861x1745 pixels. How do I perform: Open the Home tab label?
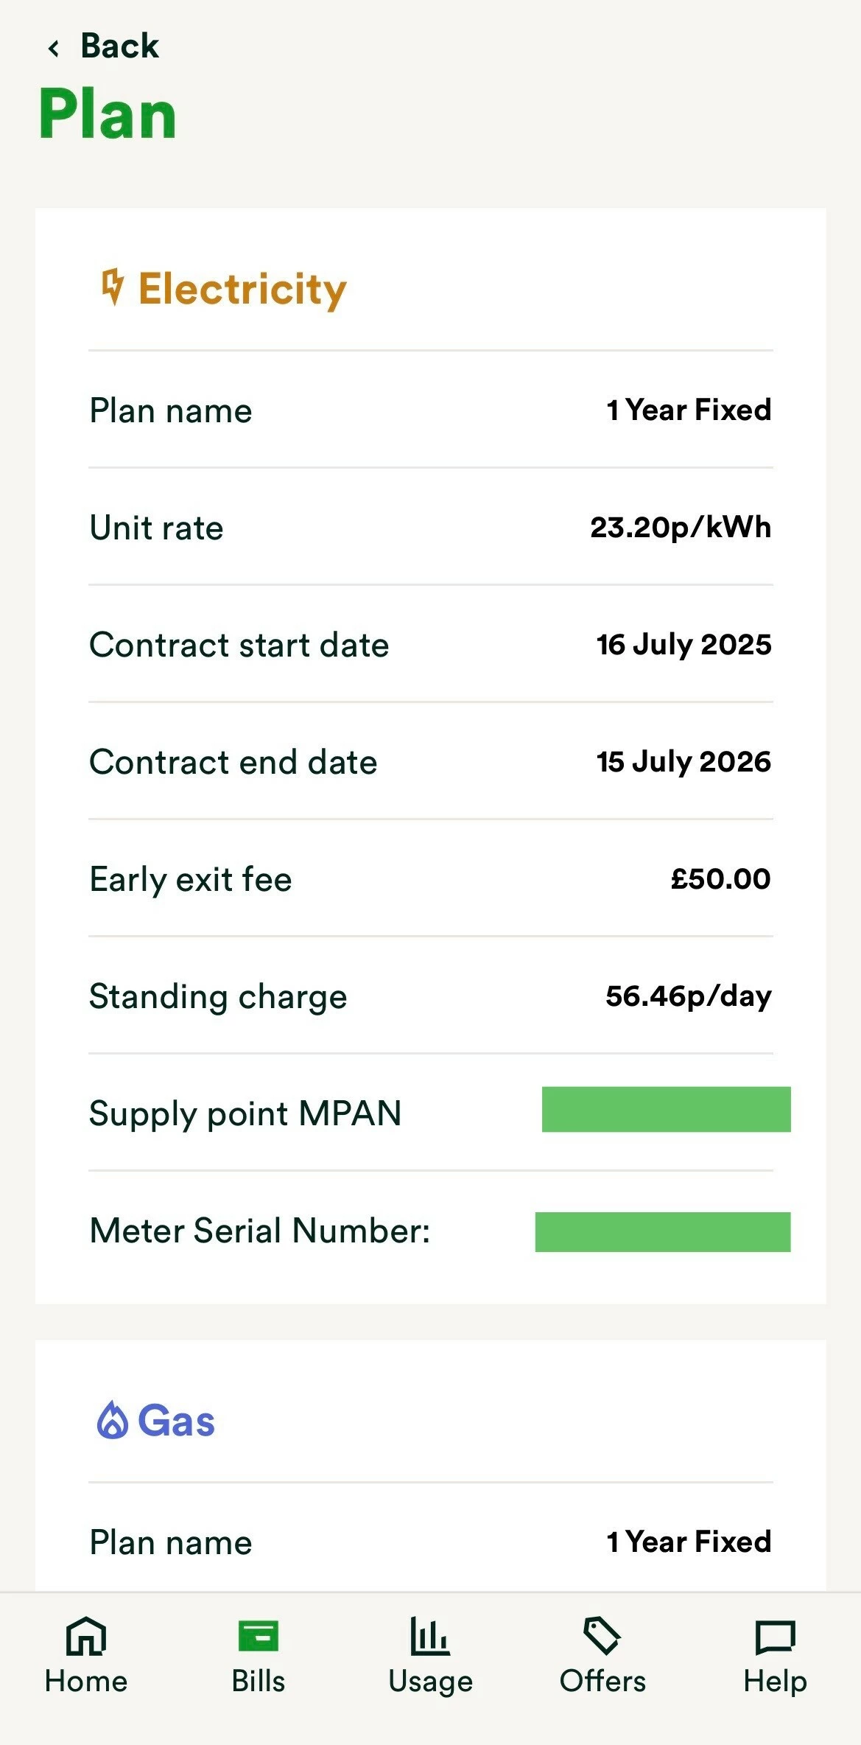pyautogui.click(x=86, y=1682)
